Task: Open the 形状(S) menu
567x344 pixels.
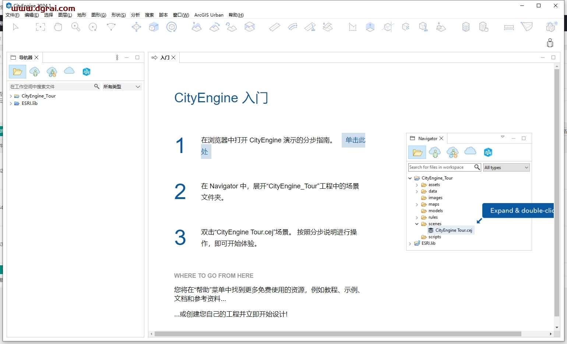Action: pos(119,15)
